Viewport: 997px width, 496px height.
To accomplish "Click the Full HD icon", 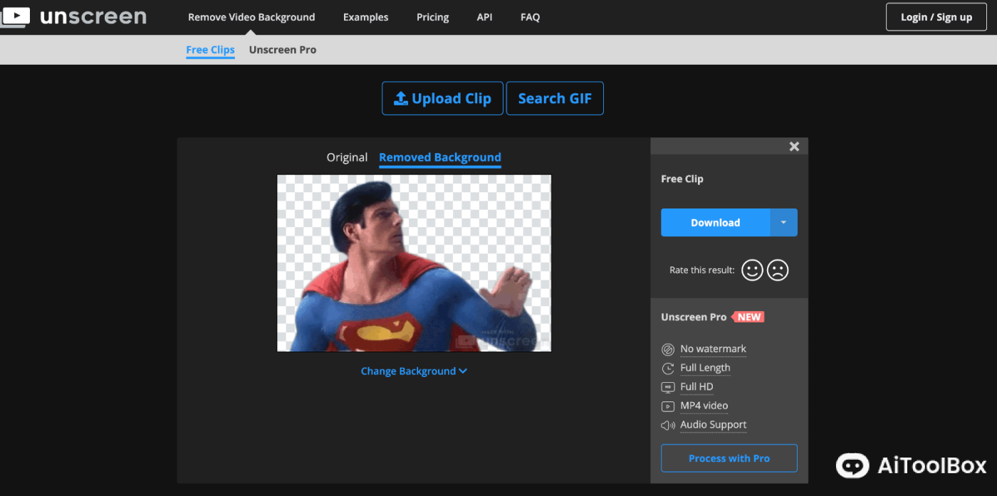I will click(x=668, y=387).
